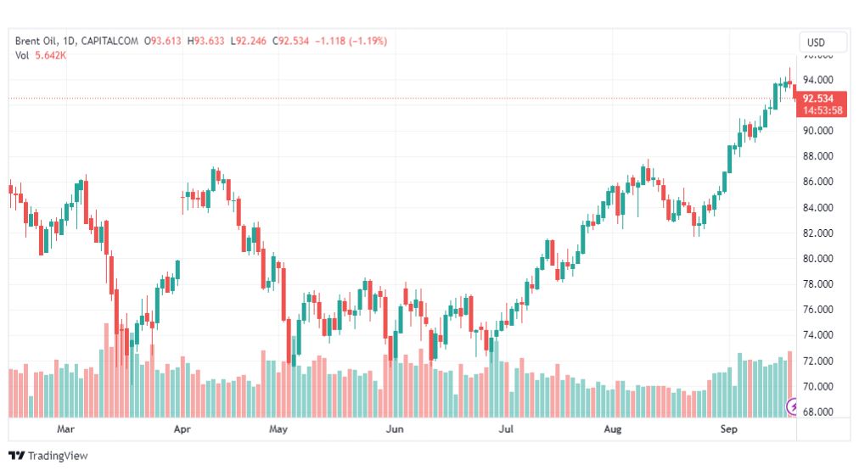Select the Jun marker on time axis
859x471 pixels.
click(393, 430)
